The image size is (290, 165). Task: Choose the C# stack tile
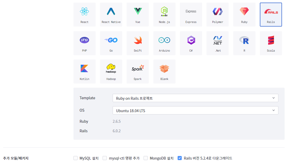click(x=191, y=43)
